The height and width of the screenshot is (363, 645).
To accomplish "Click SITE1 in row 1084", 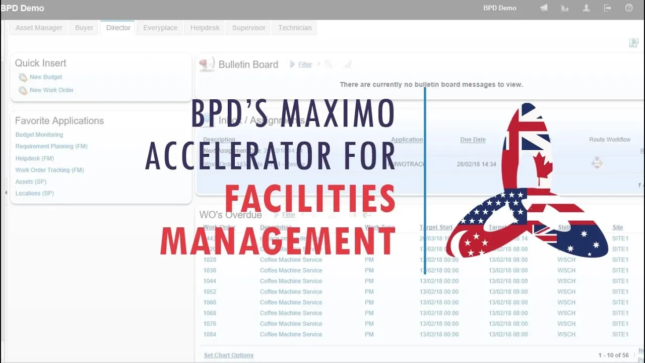I will (x=620, y=334).
